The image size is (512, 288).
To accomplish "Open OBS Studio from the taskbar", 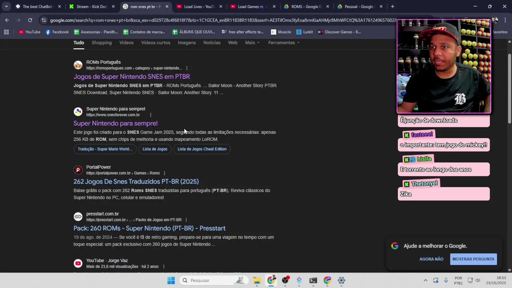I will tap(285, 280).
